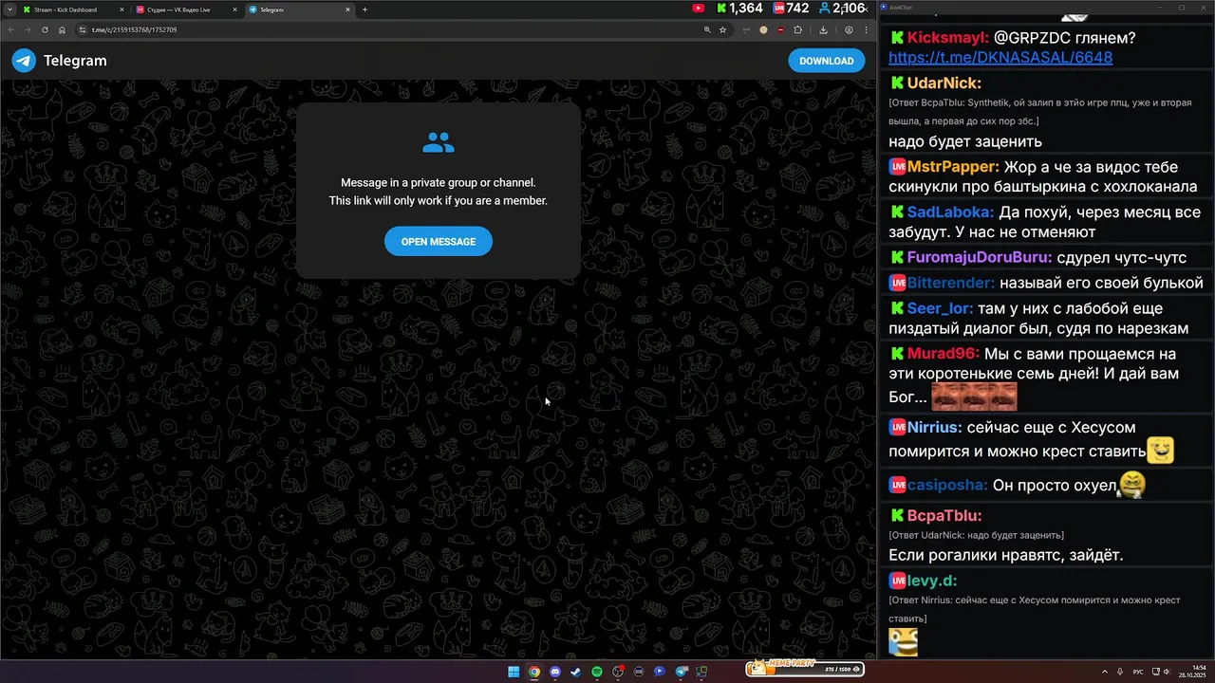Click the YouTube viewer counter icon
This screenshot has width=1215, height=683.
(x=699, y=9)
